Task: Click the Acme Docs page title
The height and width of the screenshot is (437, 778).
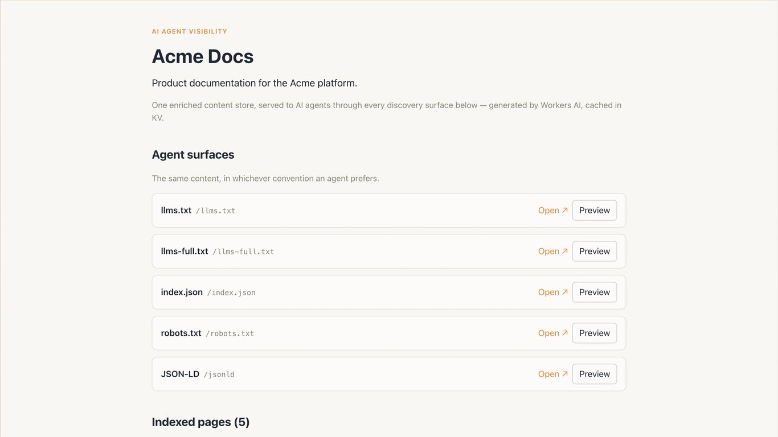Action: 203,56
